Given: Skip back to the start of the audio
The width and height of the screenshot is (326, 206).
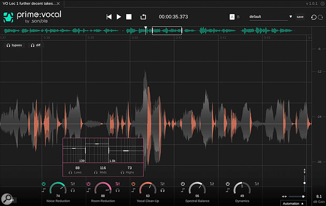Looking at the screenshot, I should 109,17.
